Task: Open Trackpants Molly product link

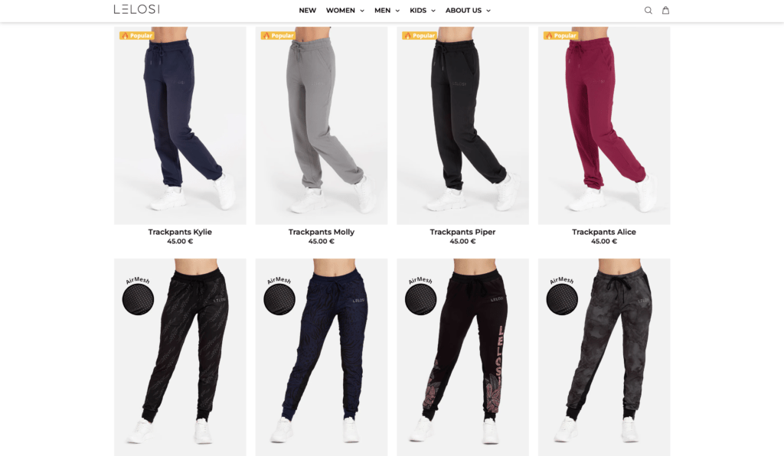Action: (322, 232)
